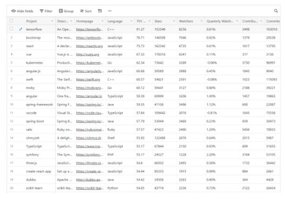Open Homepage column dropdown arrow

tap(102, 21)
